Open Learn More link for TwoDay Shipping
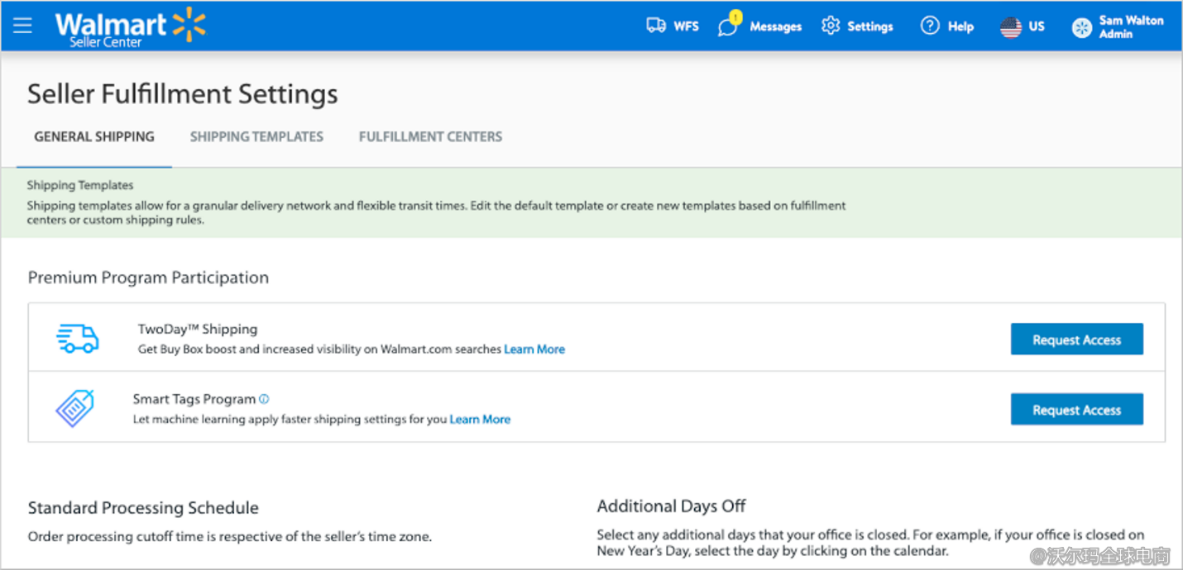Screen dimensions: 1183x570 point(534,349)
